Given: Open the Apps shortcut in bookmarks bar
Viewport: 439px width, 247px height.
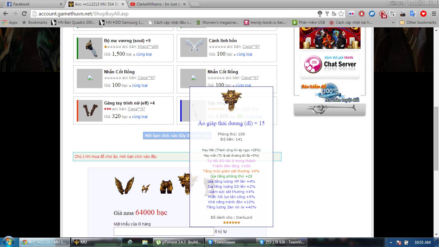Looking at the screenshot, I should (10, 23).
